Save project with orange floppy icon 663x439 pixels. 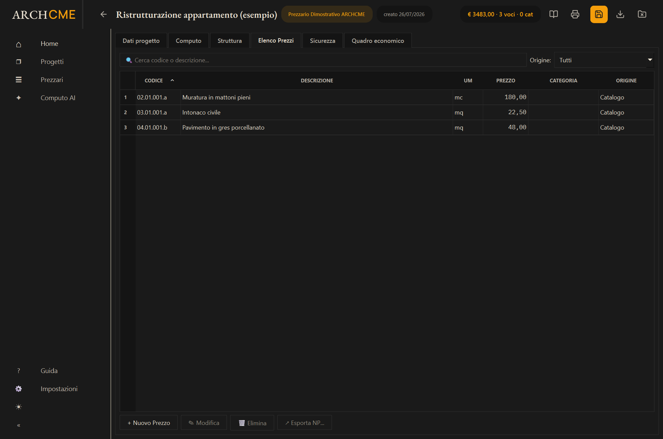(x=599, y=14)
